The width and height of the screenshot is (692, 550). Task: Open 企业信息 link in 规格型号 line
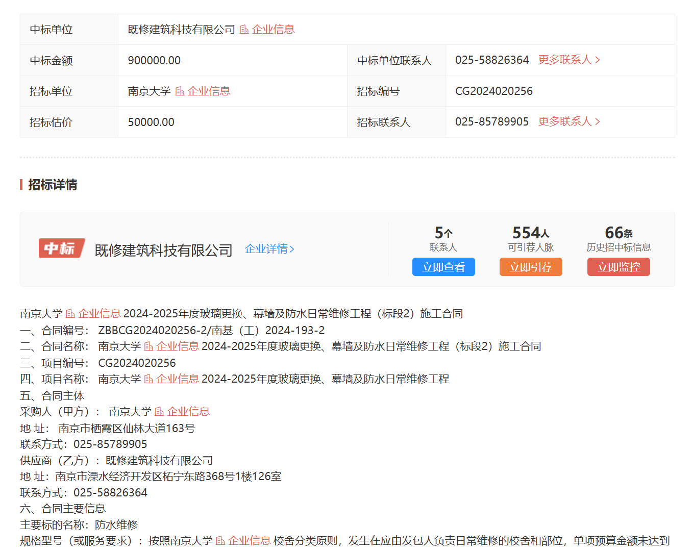point(250,541)
